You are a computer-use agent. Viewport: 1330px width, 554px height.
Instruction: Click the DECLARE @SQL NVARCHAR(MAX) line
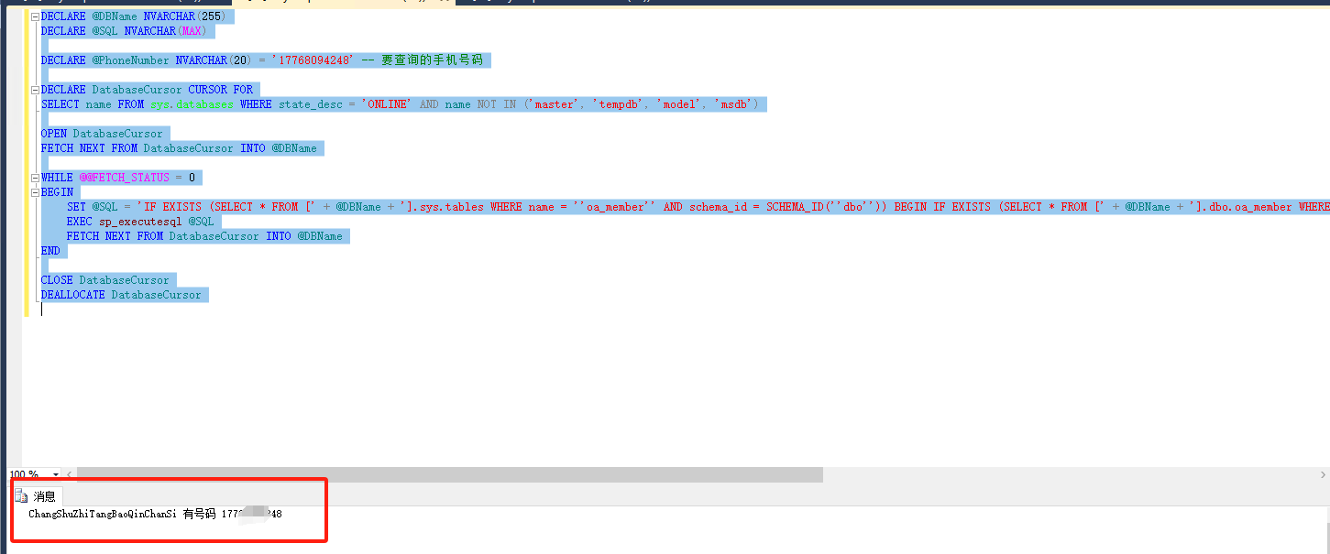[124, 31]
